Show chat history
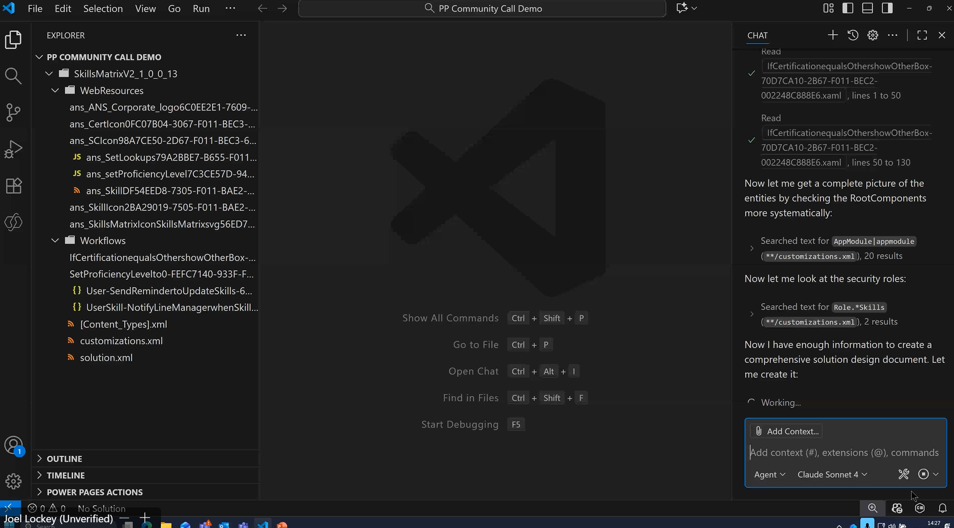The width and height of the screenshot is (954, 528). 853,35
